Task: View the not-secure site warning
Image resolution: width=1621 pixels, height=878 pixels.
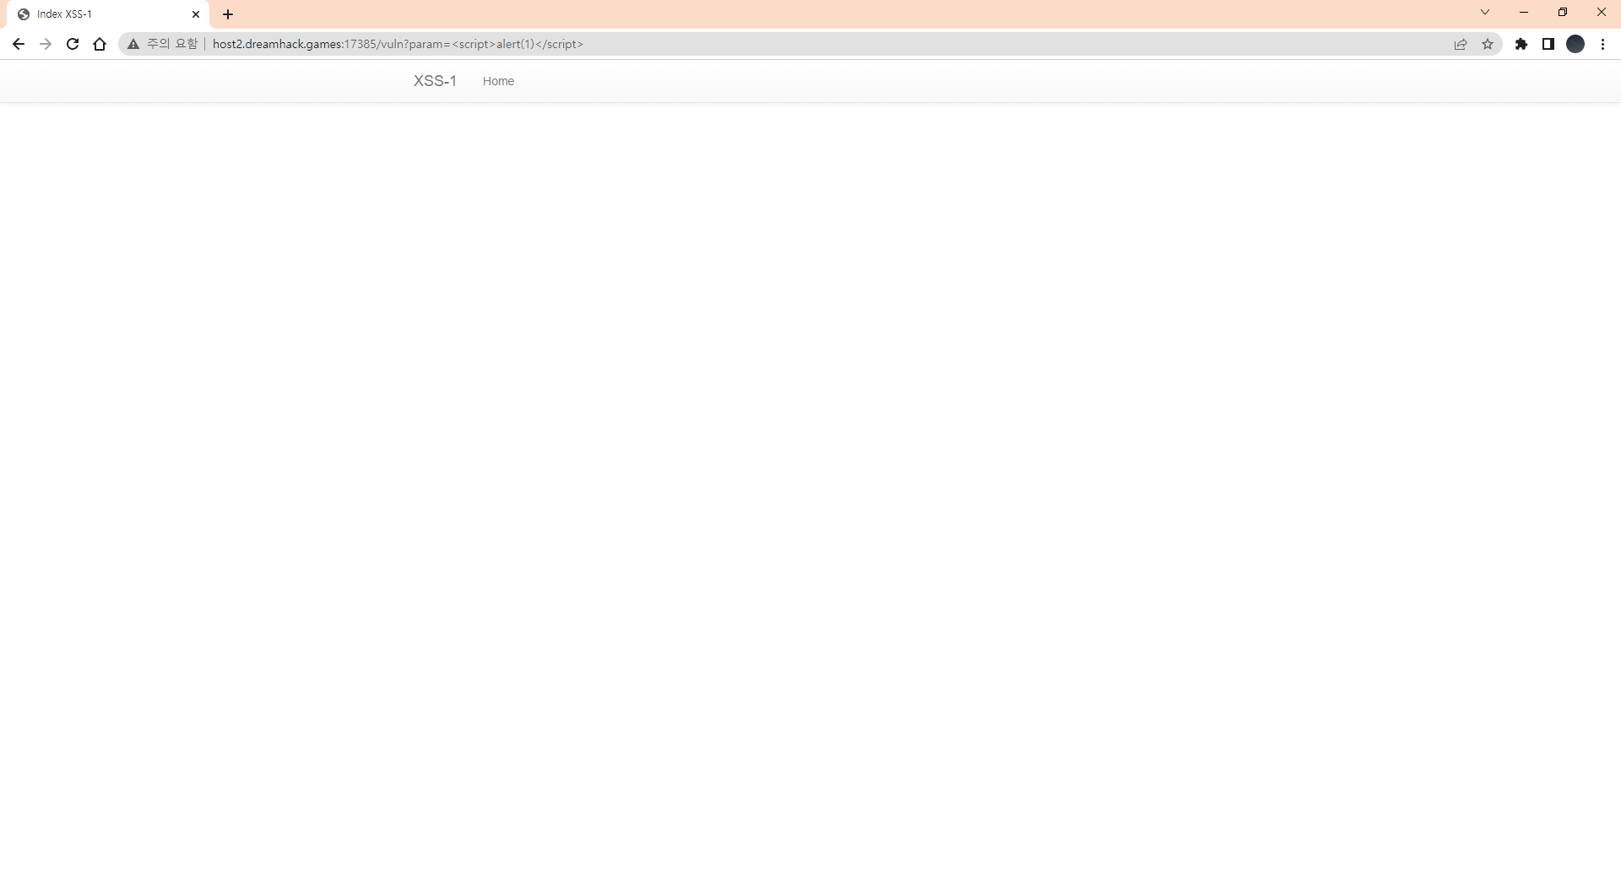Action: click(162, 44)
